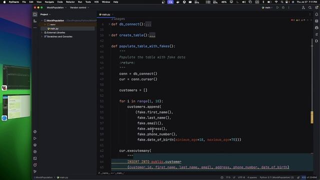Expand Scratches and Consoles node

42,36
